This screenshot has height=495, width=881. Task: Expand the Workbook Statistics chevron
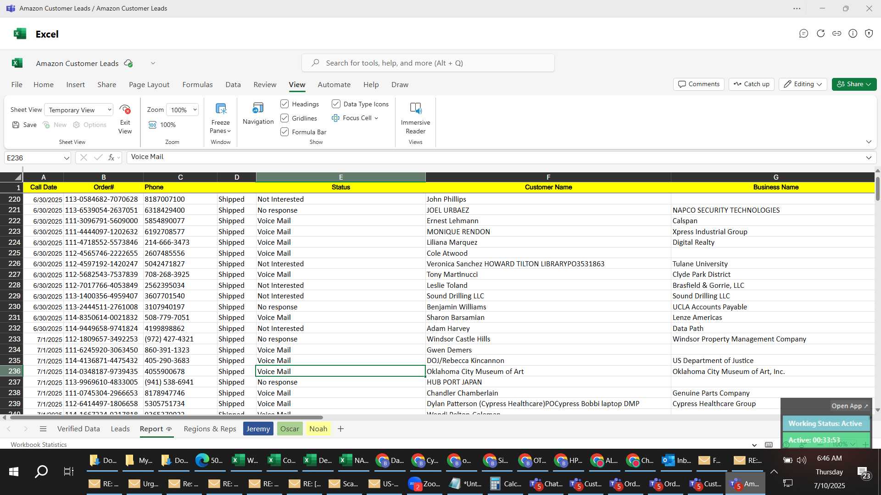[x=754, y=445]
